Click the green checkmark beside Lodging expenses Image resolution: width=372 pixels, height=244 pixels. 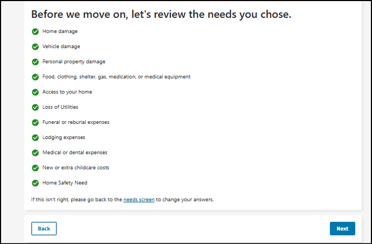coord(35,137)
